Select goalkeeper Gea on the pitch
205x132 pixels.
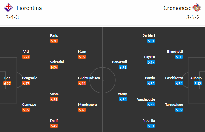point(7,78)
